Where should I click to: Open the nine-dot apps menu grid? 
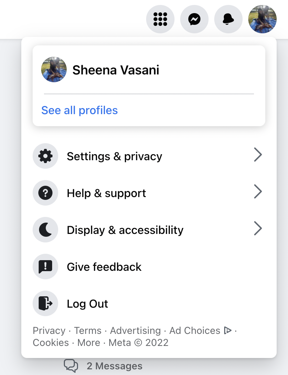(160, 19)
